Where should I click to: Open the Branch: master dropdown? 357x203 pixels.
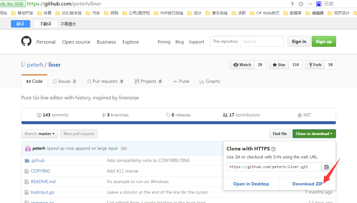click(40, 134)
